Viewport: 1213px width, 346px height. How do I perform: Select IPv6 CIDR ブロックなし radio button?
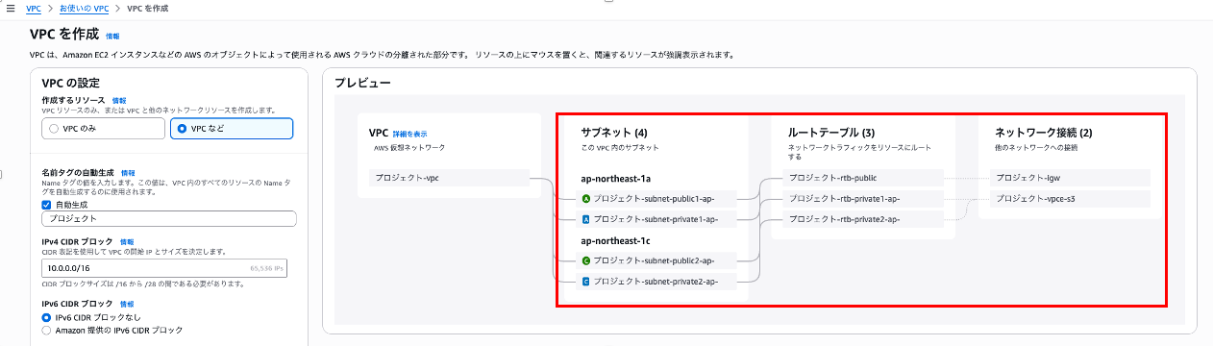pyautogui.click(x=46, y=317)
